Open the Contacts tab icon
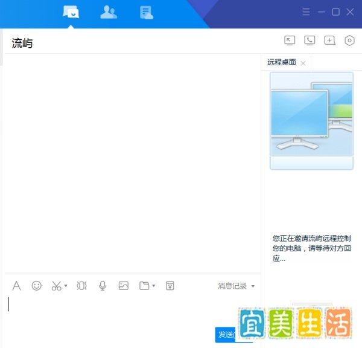Image resolution: width=362 pixels, height=348 pixels. [x=109, y=12]
